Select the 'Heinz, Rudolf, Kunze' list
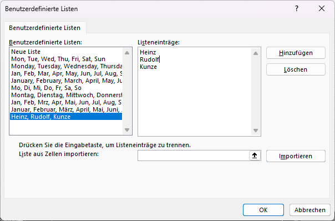 [66, 117]
